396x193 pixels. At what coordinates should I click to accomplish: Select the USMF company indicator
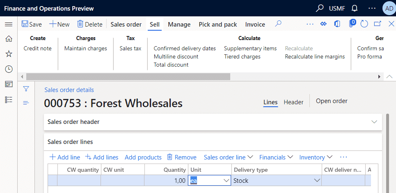tap(337, 8)
